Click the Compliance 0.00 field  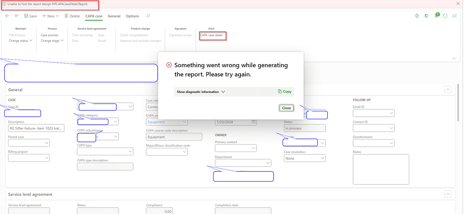(159, 211)
